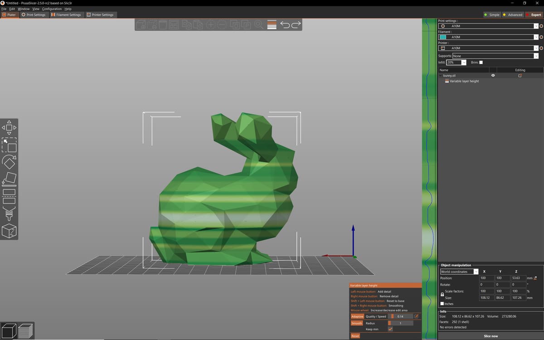Click the Delete all trash icon
This screenshot has width=544, height=340.
tap(162, 24)
